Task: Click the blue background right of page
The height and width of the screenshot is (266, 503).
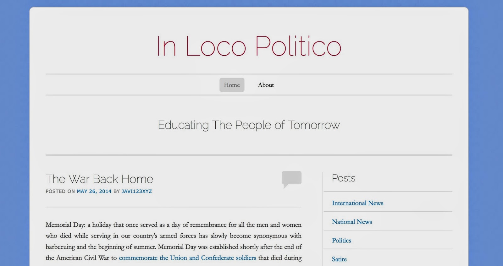Action: point(486,126)
